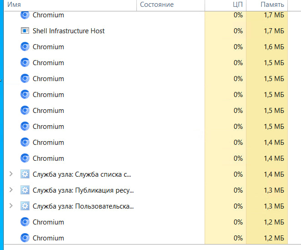This screenshot has width=301, height=250.
Task: Click the 1,6 МБ memory value cell
Action: [x=274, y=47]
